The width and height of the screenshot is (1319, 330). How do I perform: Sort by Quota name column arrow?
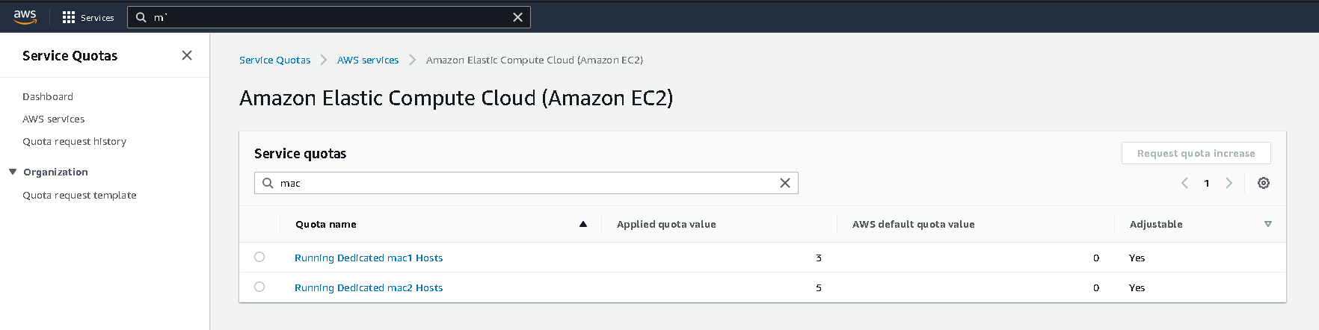(x=583, y=224)
